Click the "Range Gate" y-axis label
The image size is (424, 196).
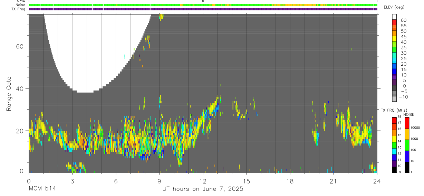pyautogui.click(x=9, y=94)
